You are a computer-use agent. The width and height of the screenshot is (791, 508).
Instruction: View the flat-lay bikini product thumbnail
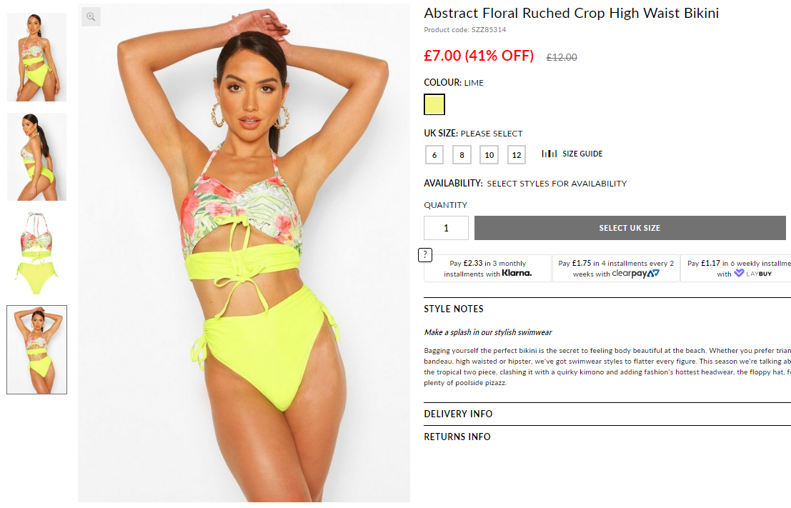click(x=37, y=254)
